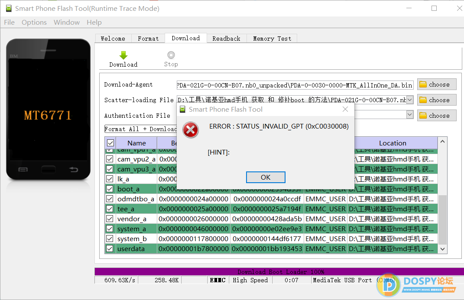464x300 pixels.
Task: Maximize the Smart Phone Flash Tool window
Action: point(434,8)
